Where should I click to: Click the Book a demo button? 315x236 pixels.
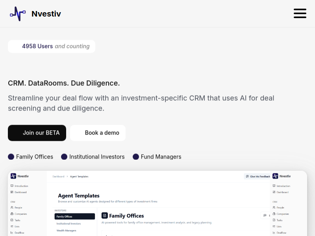[98, 133]
